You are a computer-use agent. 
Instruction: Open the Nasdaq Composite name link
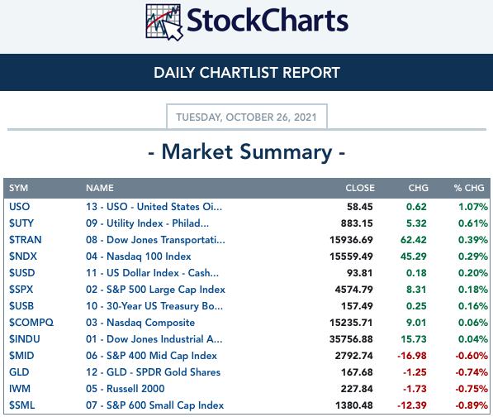(140, 323)
